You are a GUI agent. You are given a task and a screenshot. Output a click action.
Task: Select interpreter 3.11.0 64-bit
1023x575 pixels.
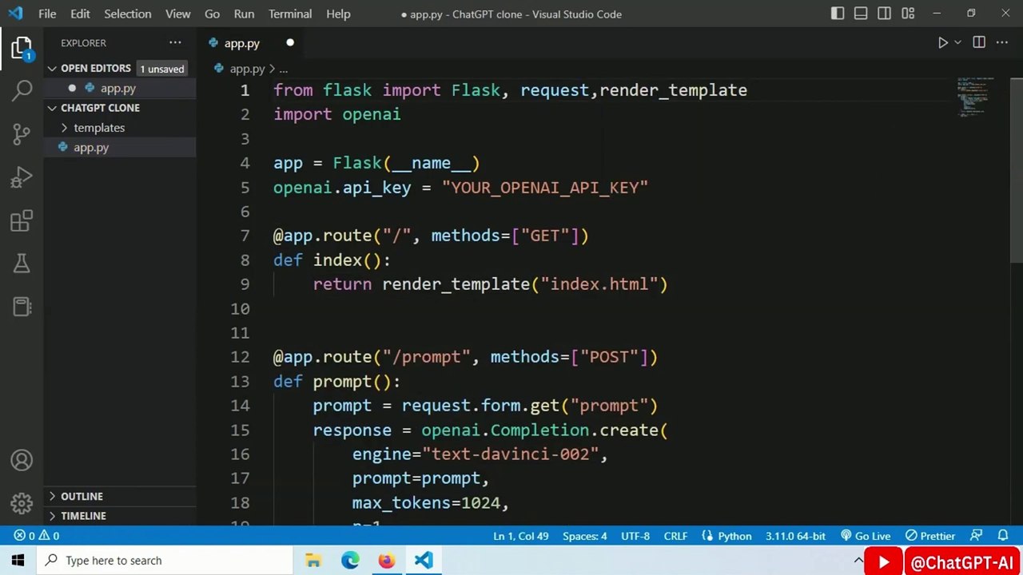pos(795,536)
